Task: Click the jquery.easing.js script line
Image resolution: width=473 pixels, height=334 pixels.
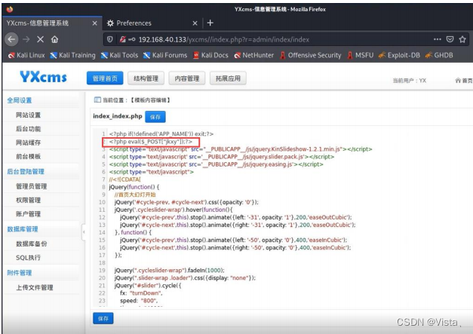Action: pyautogui.click(x=216, y=164)
